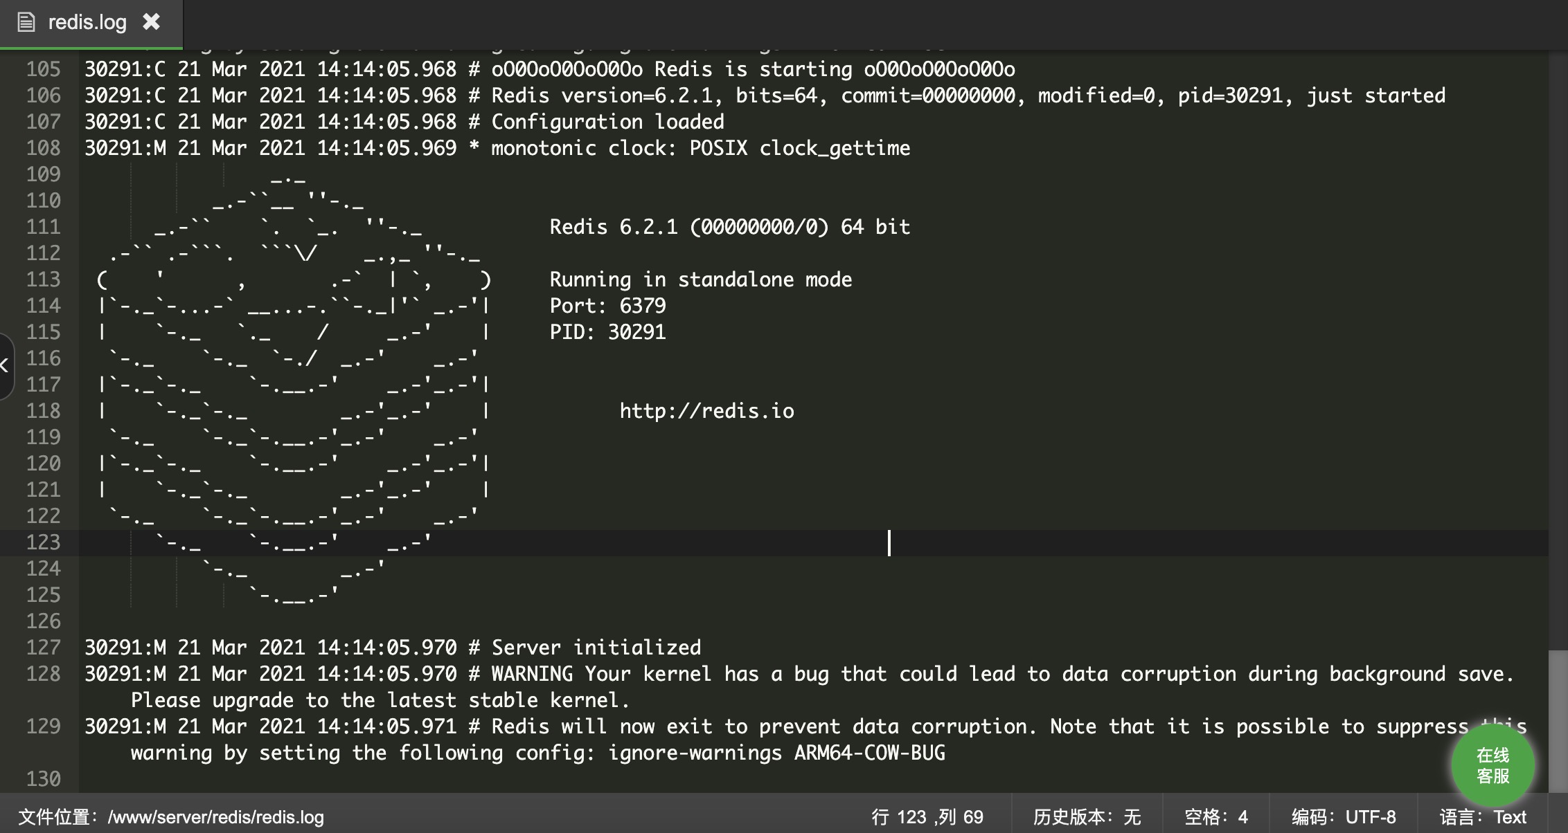The width and height of the screenshot is (1568, 833).
Task: Click line number 127 in gutter
Action: point(43,648)
